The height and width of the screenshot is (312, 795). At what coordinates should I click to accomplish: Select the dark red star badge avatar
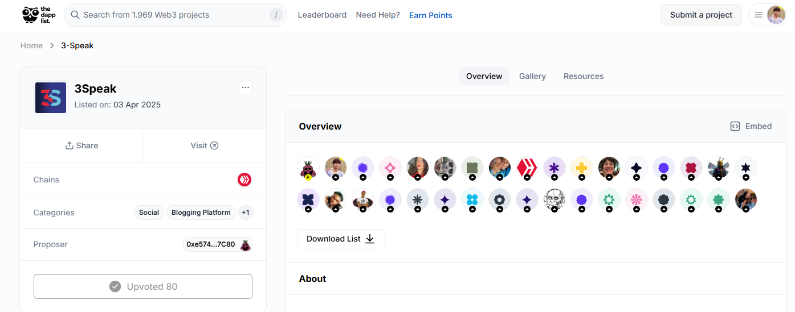[691, 168]
